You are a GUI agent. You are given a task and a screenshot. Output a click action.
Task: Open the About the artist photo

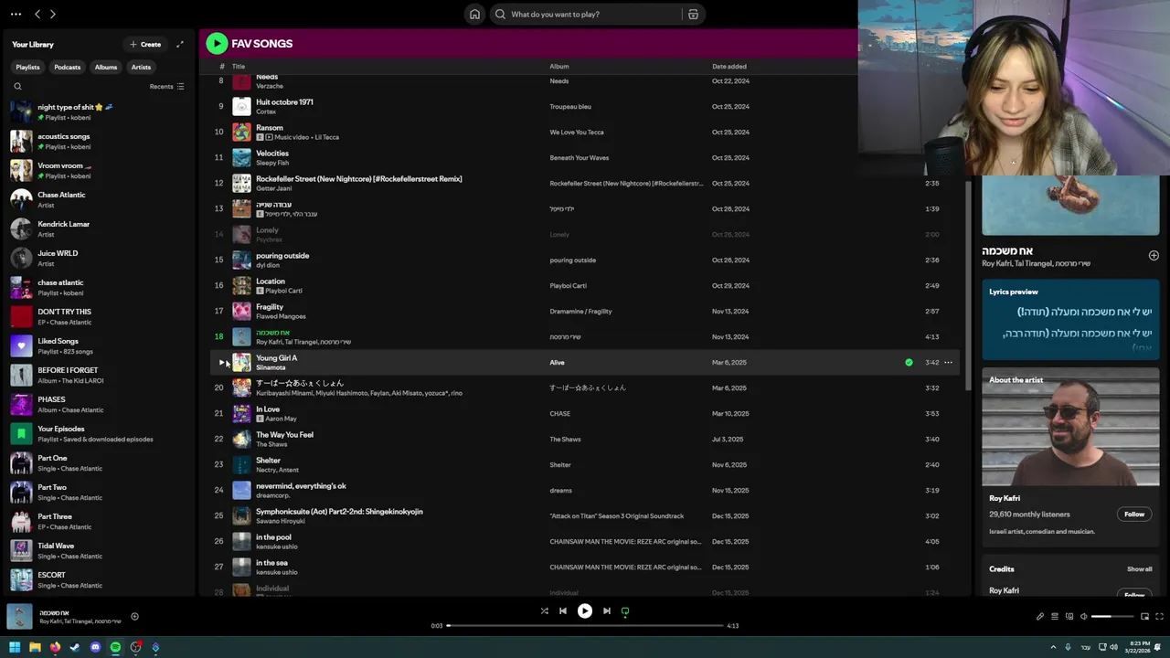tap(1070, 428)
